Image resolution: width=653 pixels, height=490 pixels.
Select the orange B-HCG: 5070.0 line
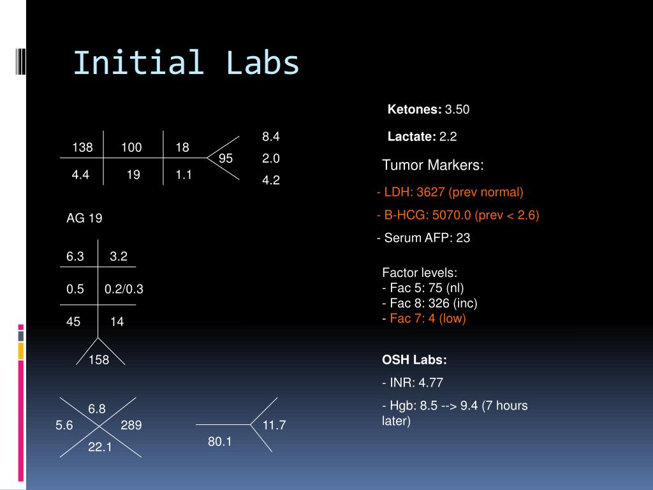tap(458, 215)
